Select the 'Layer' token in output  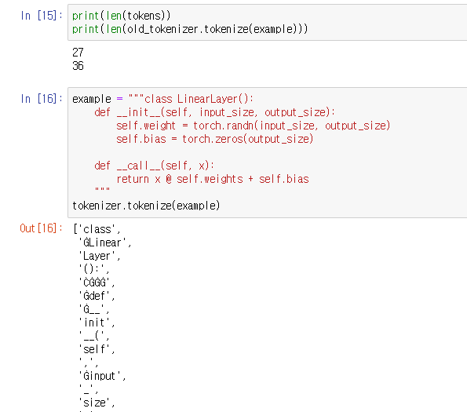coord(97,256)
